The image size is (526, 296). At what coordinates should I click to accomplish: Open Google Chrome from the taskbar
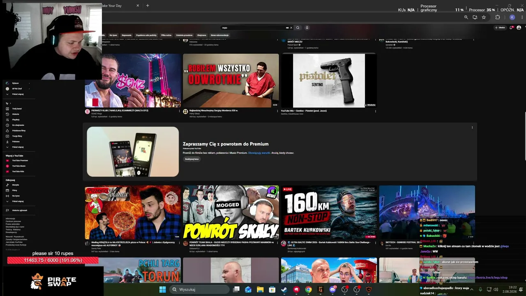(308, 289)
